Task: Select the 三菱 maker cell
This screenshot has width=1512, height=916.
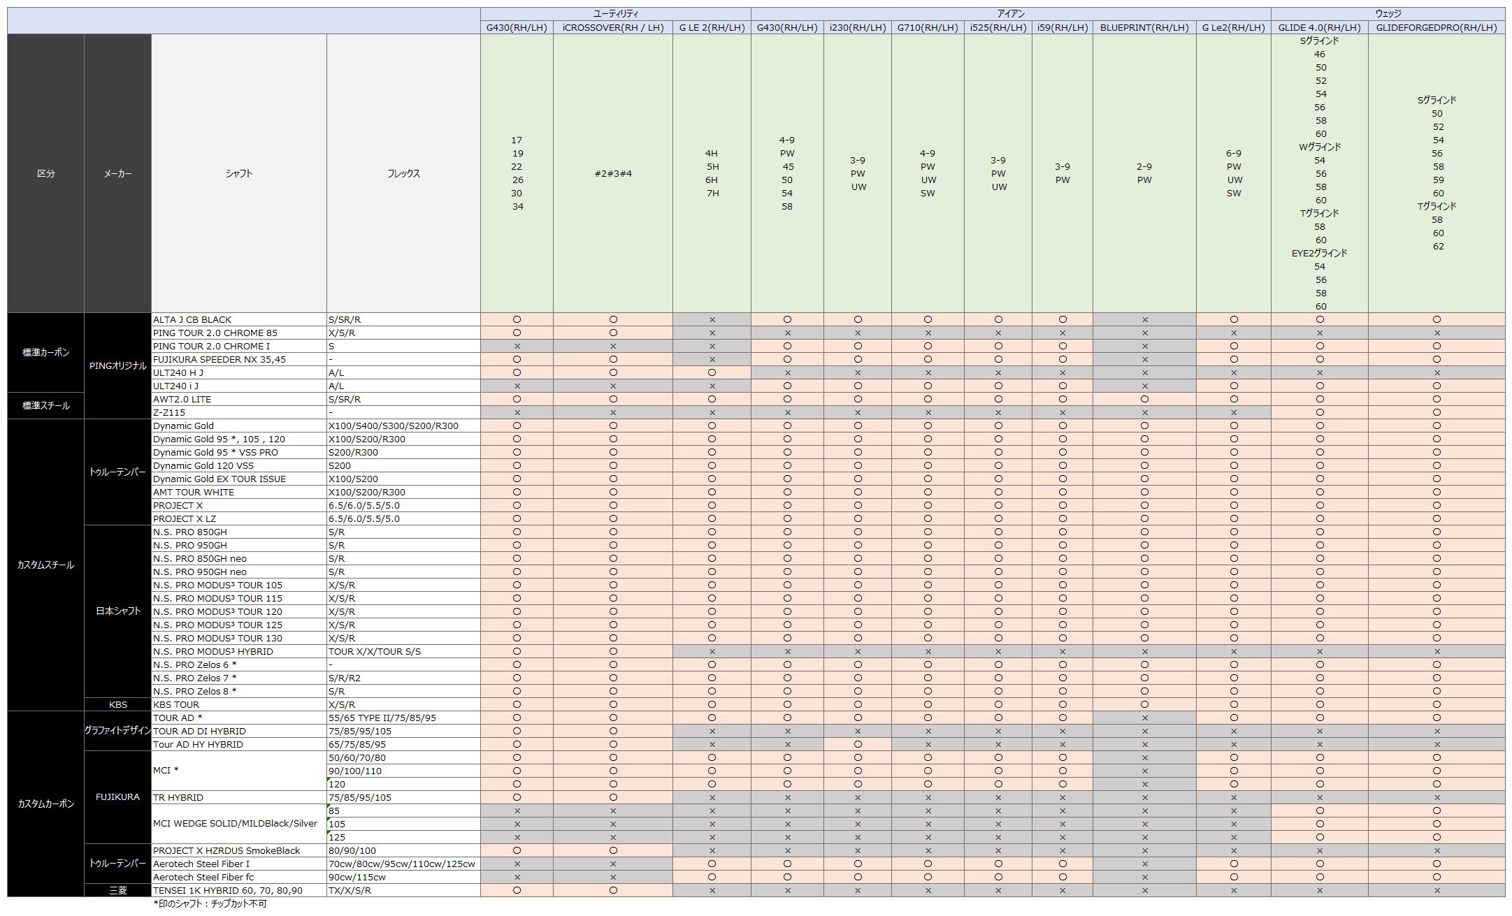Action: coord(118,890)
